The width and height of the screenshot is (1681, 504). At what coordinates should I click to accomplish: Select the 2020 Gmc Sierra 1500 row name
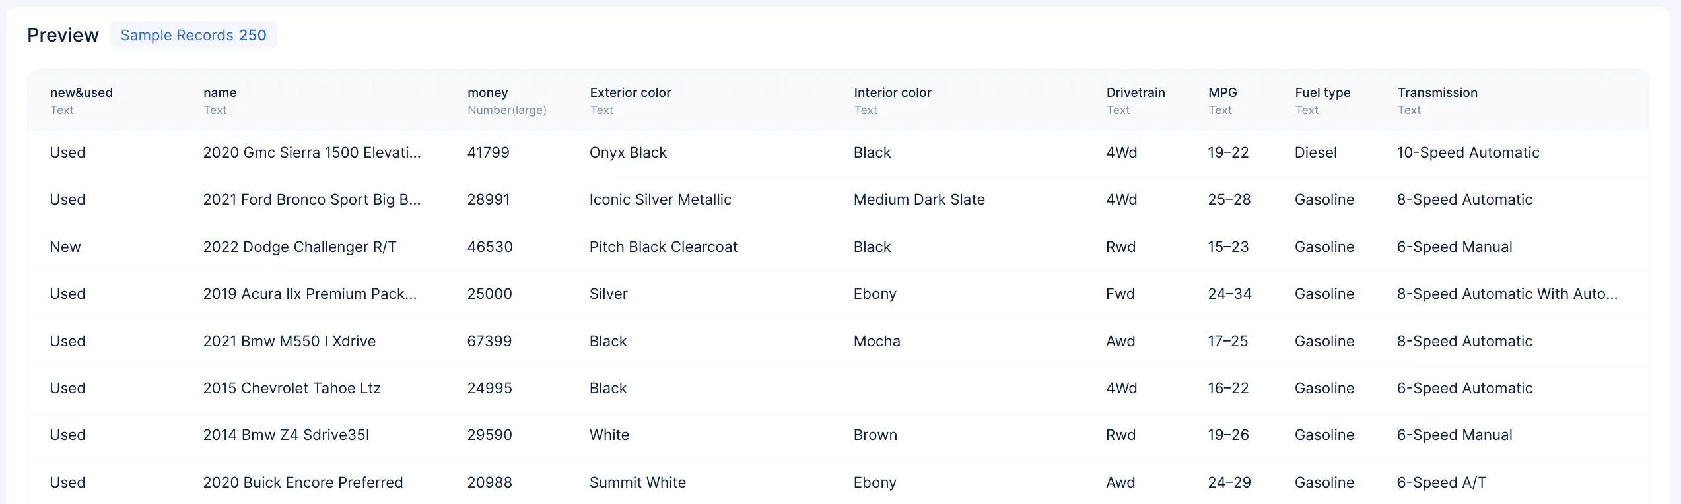click(x=312, y=152)
